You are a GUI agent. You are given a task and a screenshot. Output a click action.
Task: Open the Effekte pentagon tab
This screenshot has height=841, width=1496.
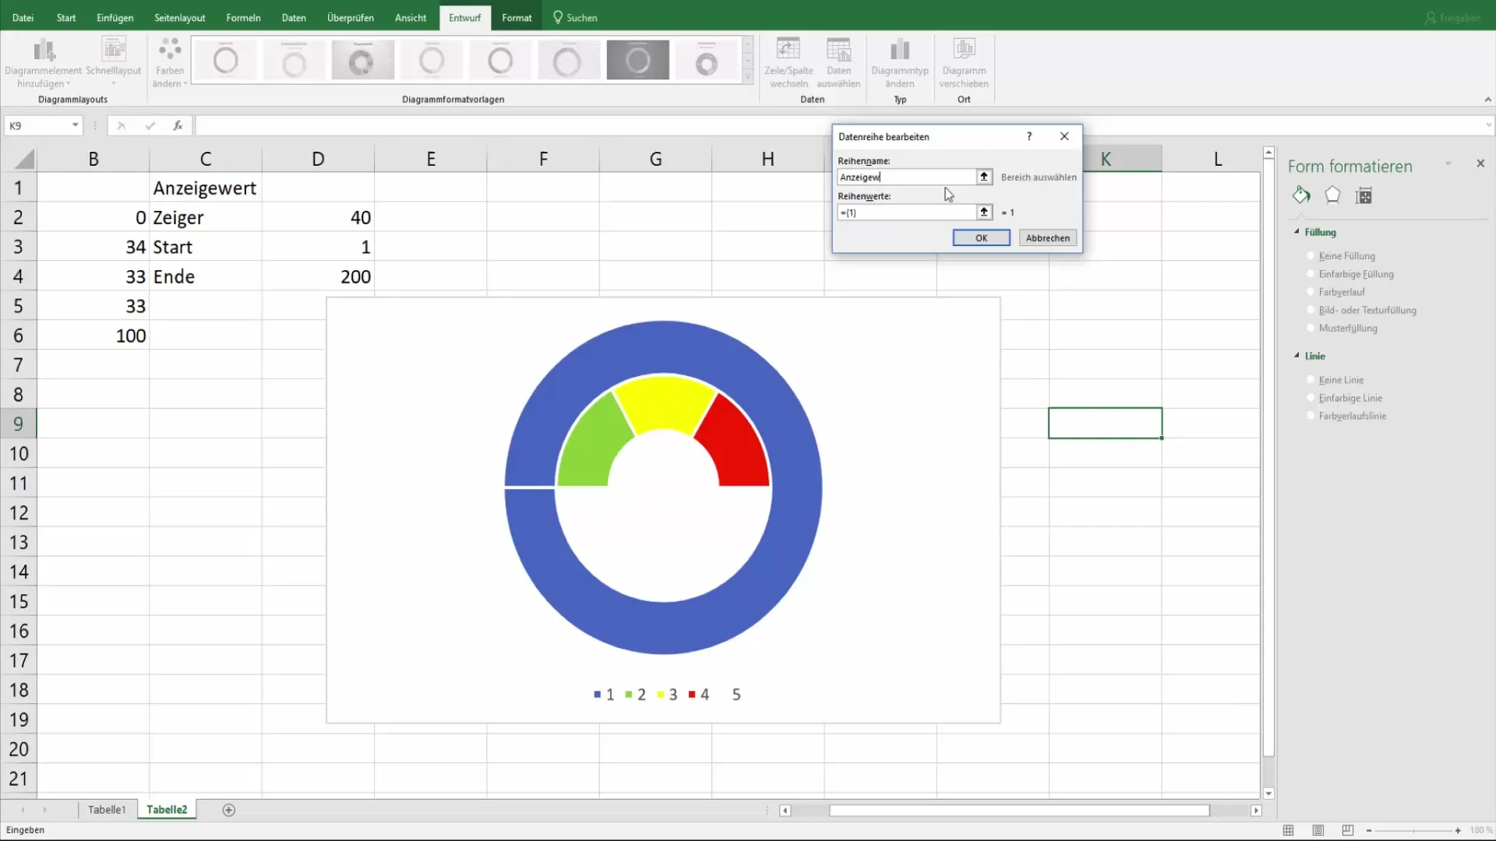pos(1332,195)
